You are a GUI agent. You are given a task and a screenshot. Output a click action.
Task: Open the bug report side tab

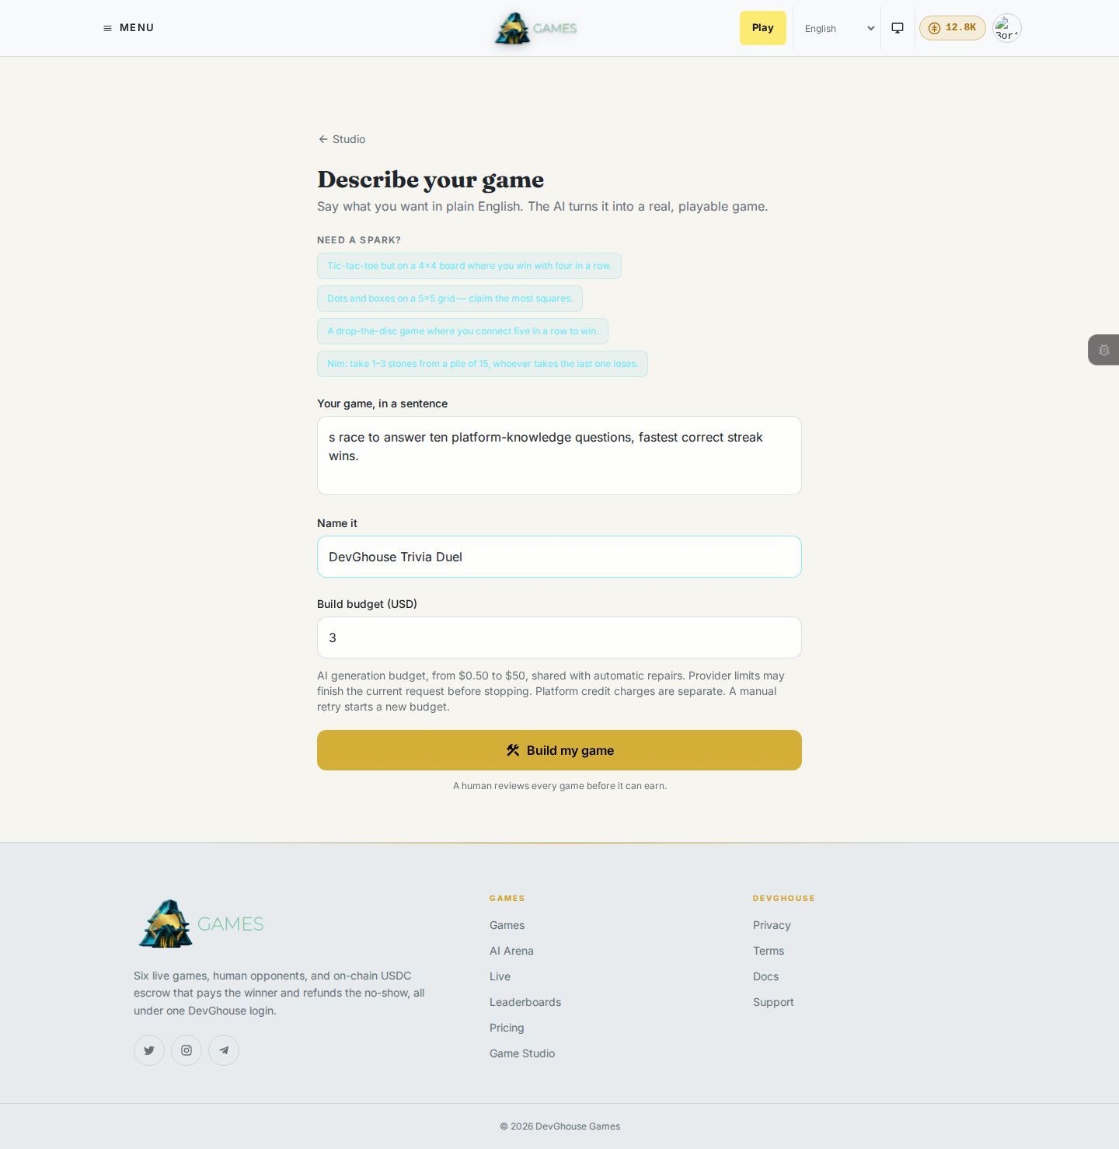pos(1103,350)
